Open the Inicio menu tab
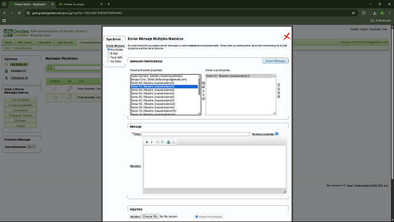The width and height of the screenshot is (394, 222). (x=9, y=43)
